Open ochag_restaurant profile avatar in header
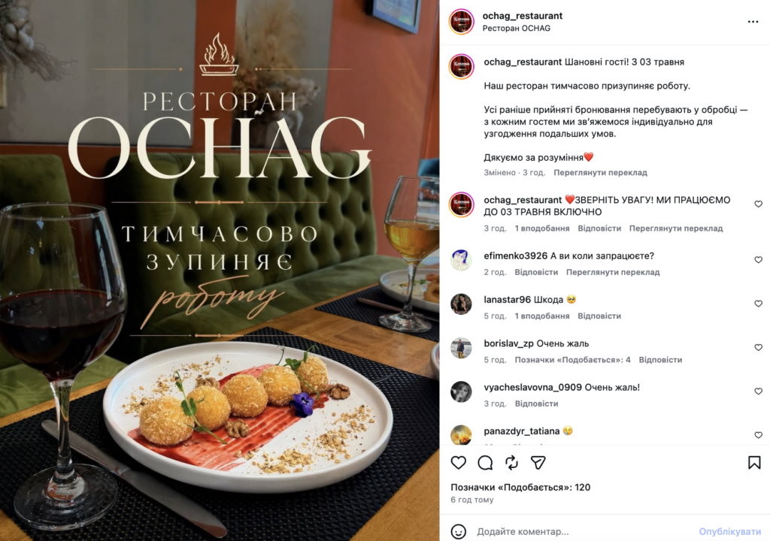This screenshot has width=770, height=541. 462,22
